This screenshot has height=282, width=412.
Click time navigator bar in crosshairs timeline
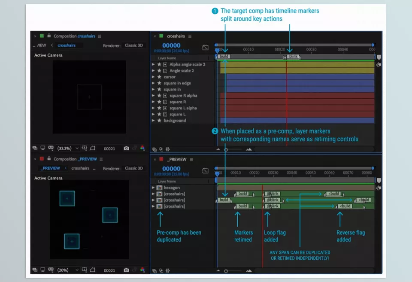294,45
